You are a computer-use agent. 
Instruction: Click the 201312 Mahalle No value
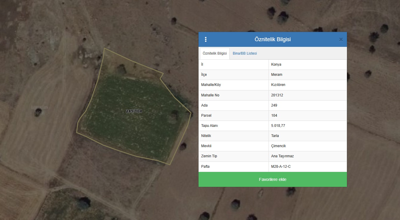pos(277,95)
